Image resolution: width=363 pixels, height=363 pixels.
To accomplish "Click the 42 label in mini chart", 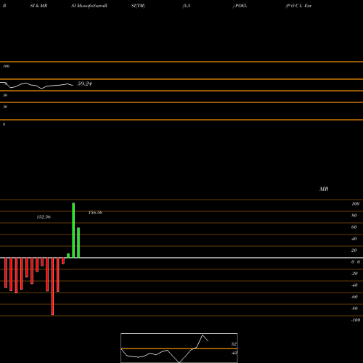I will (x=234, y=353).
